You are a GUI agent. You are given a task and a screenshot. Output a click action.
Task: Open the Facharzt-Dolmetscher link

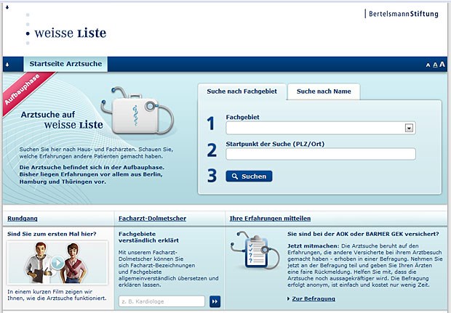point(152,219)
